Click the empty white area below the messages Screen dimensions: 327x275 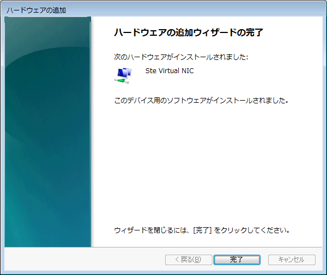click(x=206, y=165)
